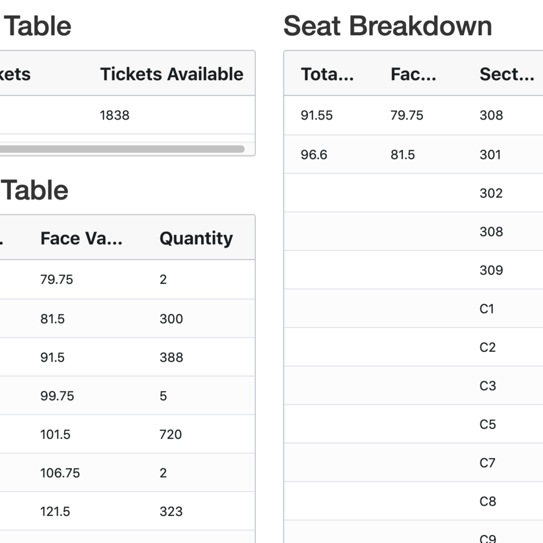The height and width of the screenshot is (543, 543).
Task: Select the quantity 720 cell
Action: click(171, 434)
